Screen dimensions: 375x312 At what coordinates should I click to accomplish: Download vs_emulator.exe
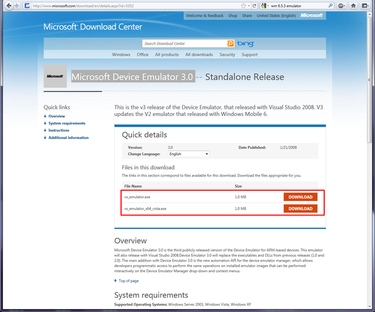(x=300, y=197)
